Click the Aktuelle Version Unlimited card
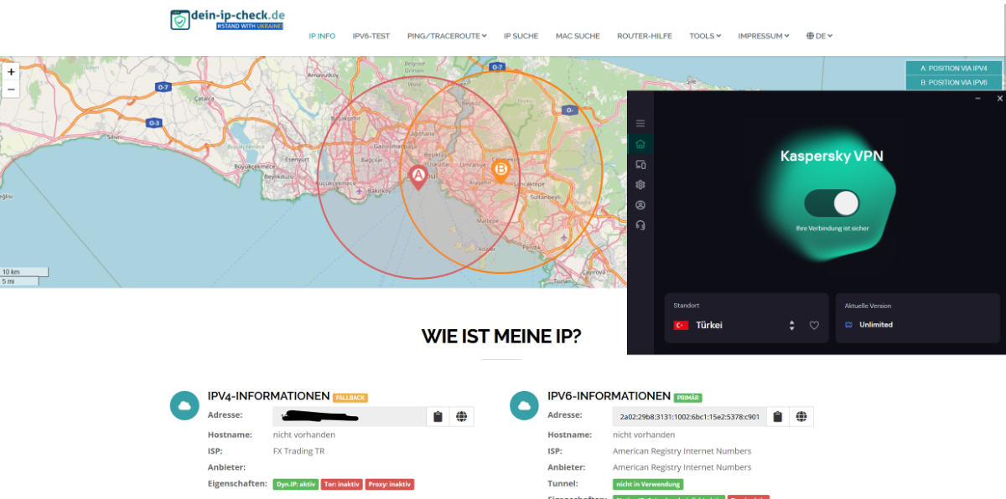 918,317
